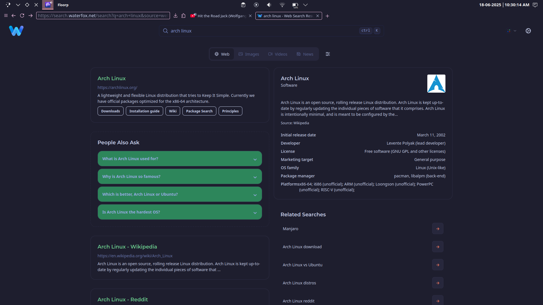
Task: Open the Arch Linux - Reddit result
Action: [123, 299]
